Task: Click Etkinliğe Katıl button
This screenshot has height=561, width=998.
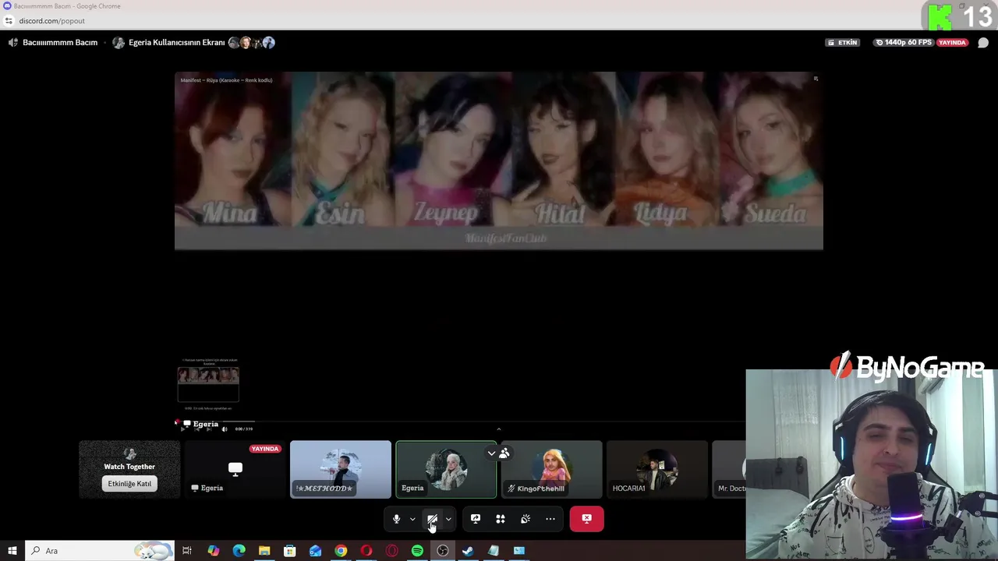Action: click(129, 484)
